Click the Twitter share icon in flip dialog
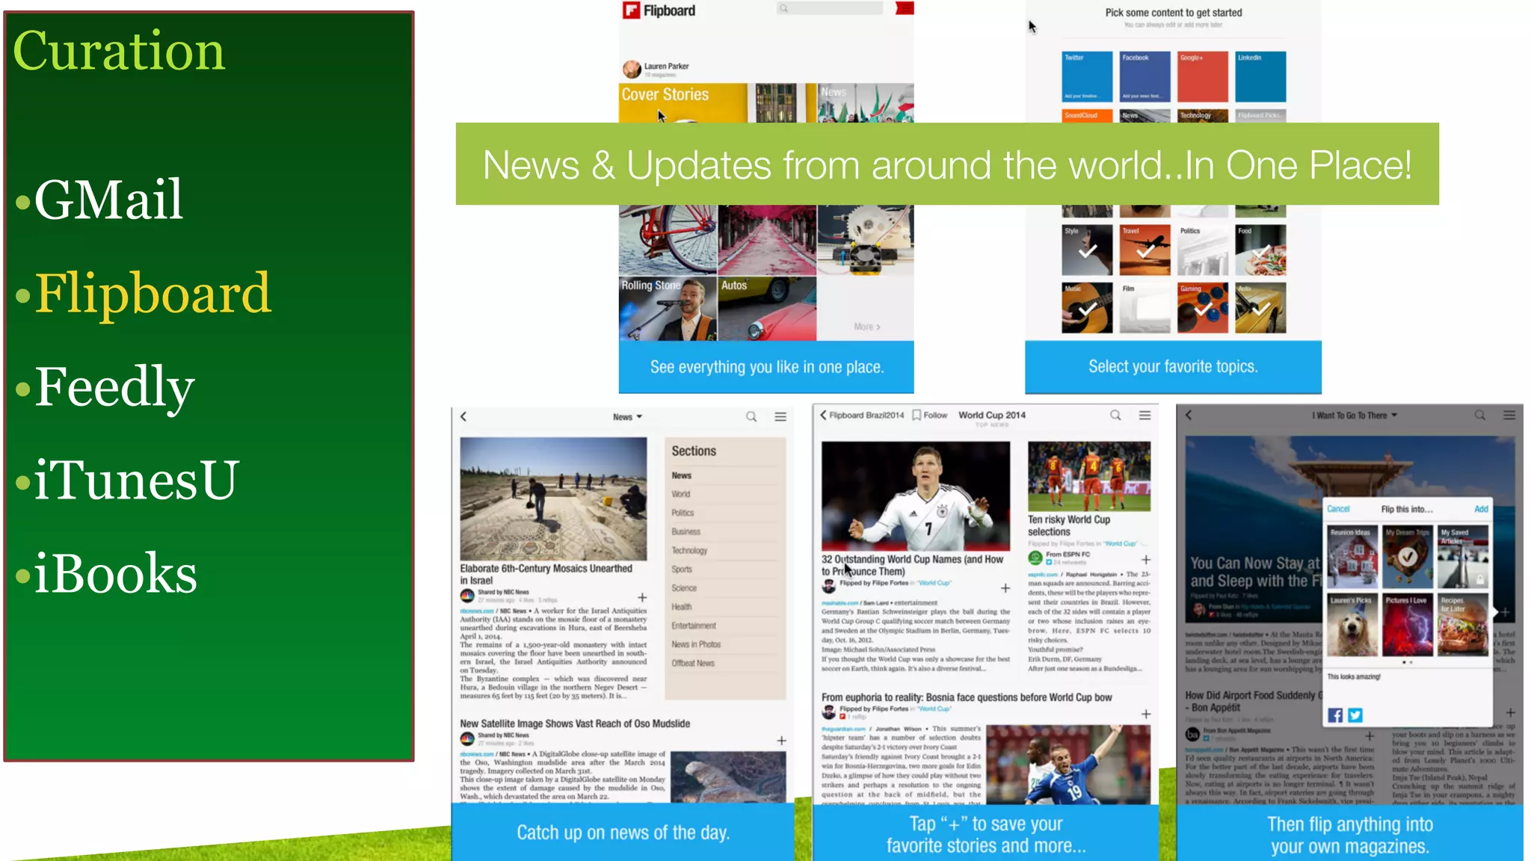 coord(1355,715)
